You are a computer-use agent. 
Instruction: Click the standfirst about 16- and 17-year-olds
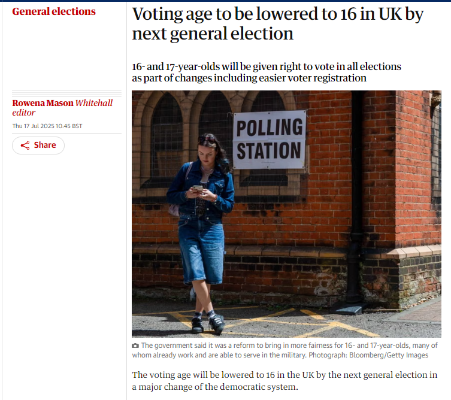pyautogui.click(x=267, y=72)
